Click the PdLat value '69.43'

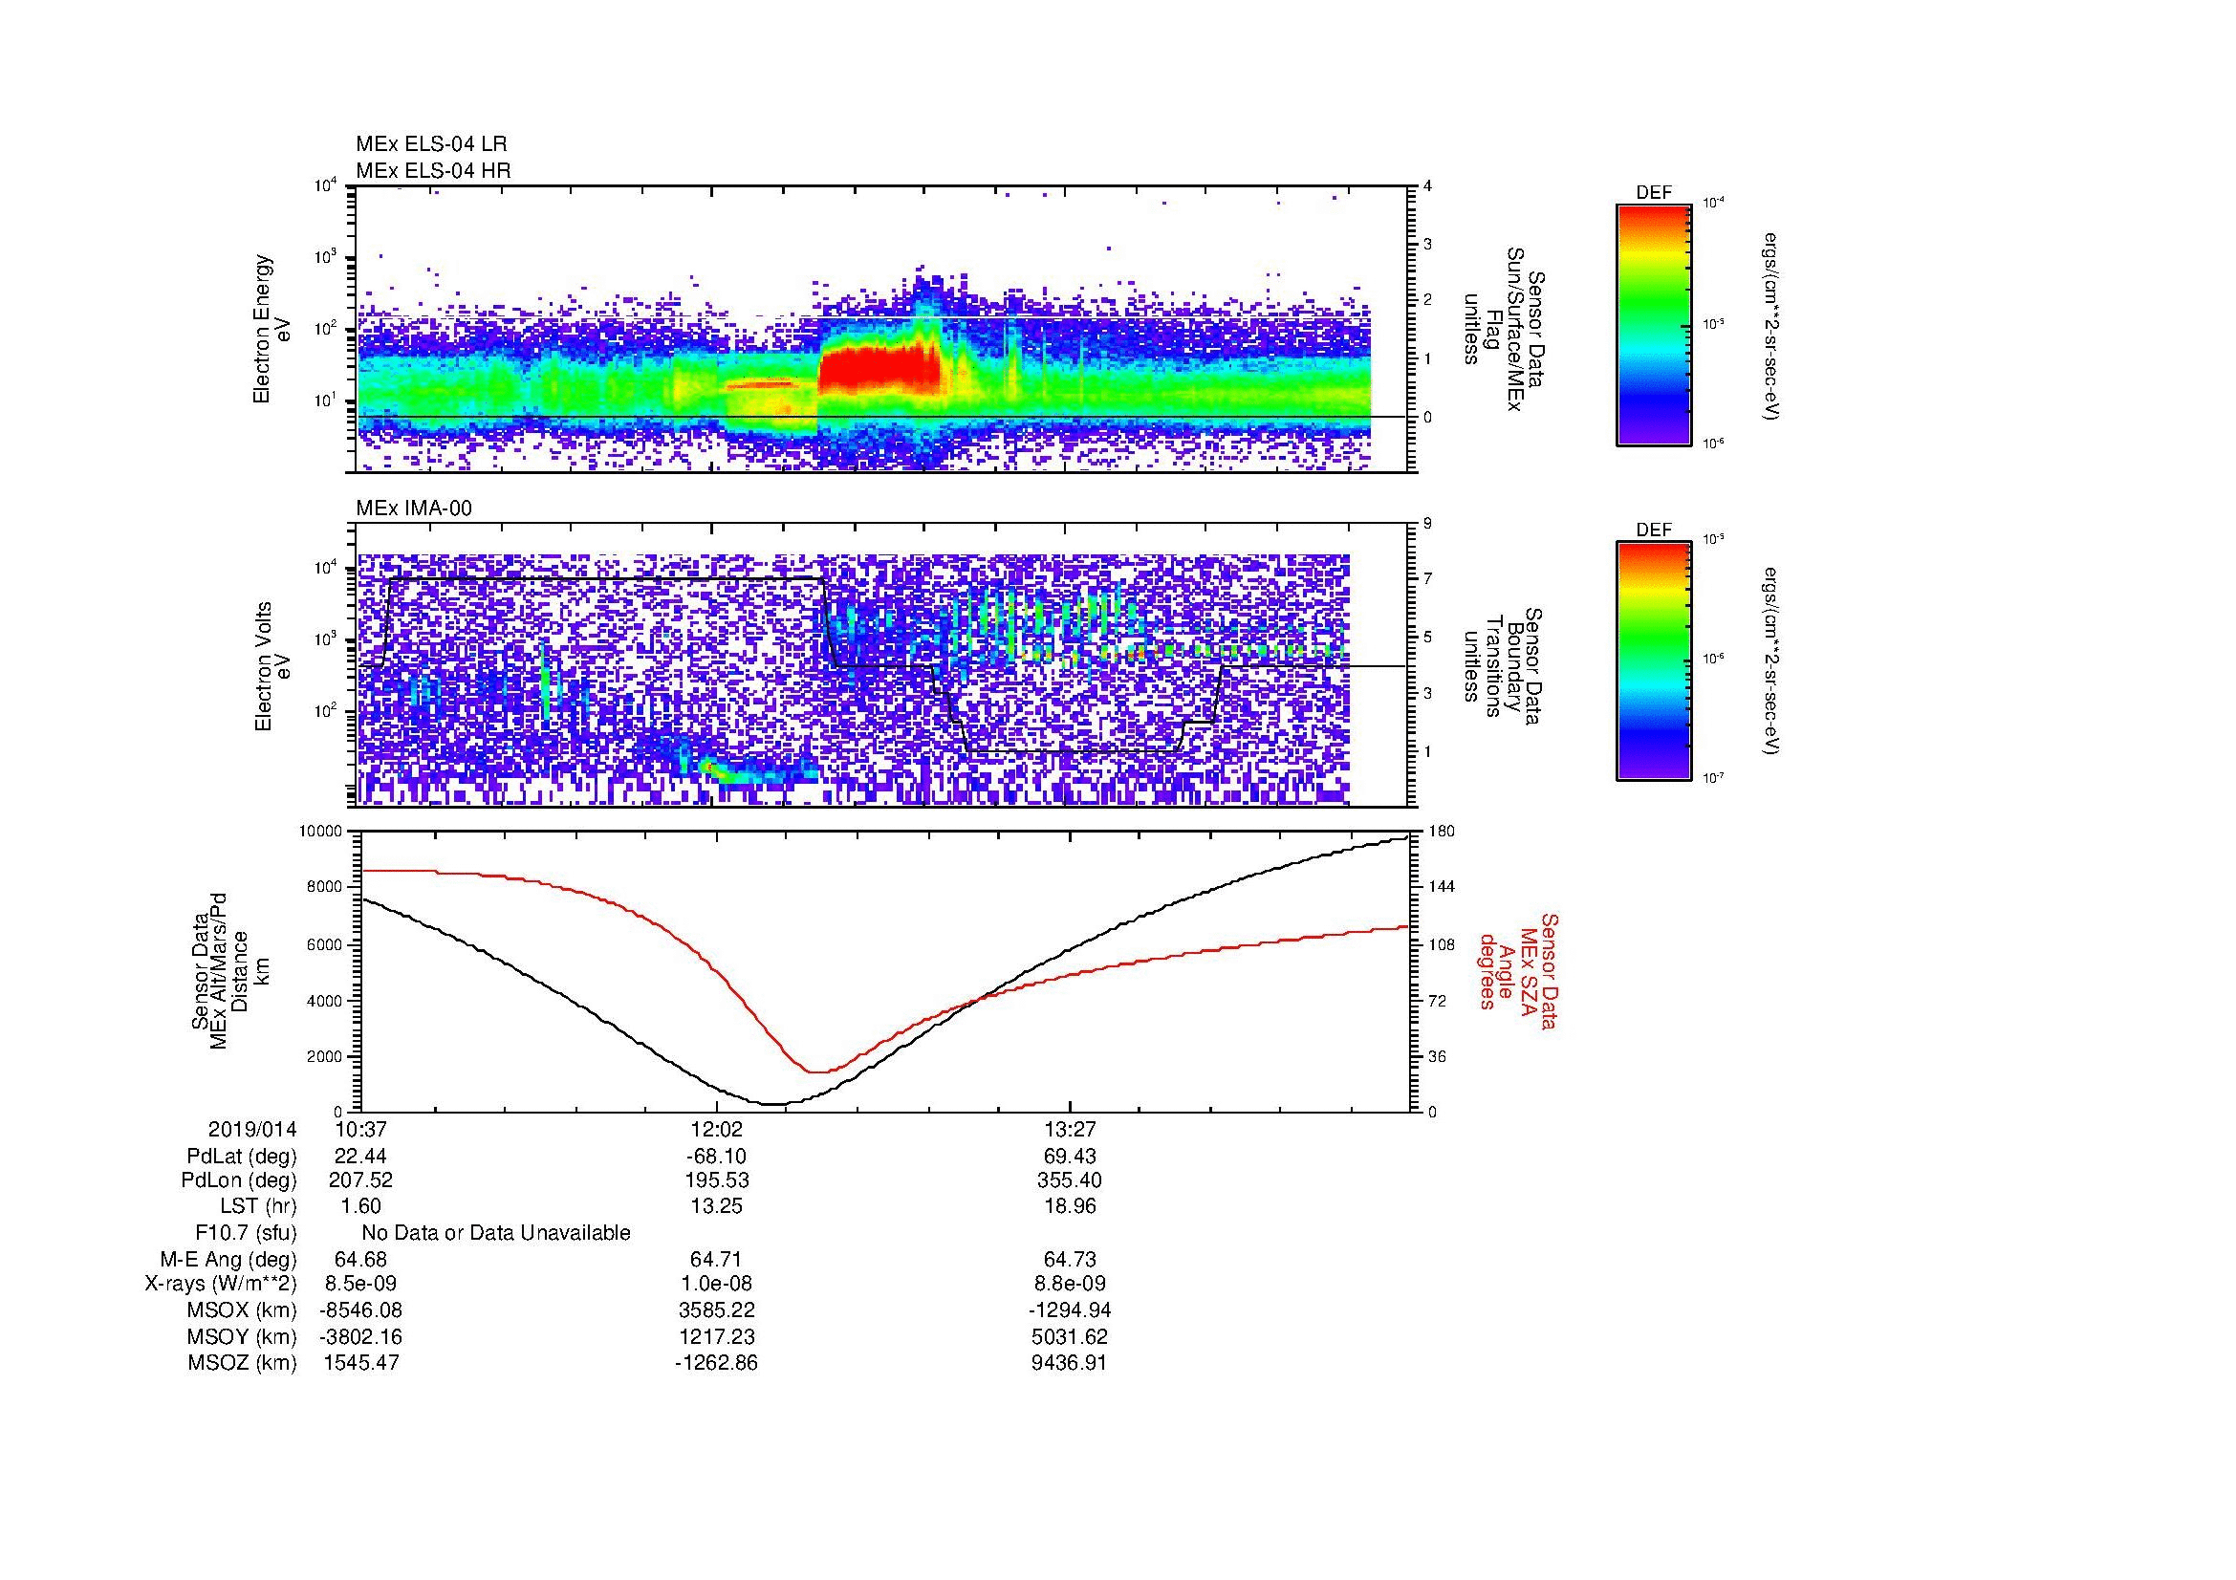click(x=1070, y=1156)
